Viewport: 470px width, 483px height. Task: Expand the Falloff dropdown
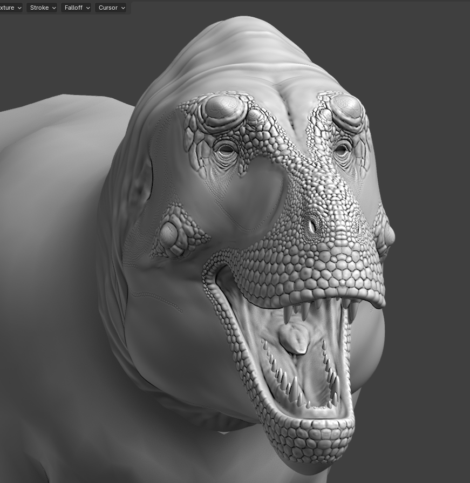[x=76, y=8]
